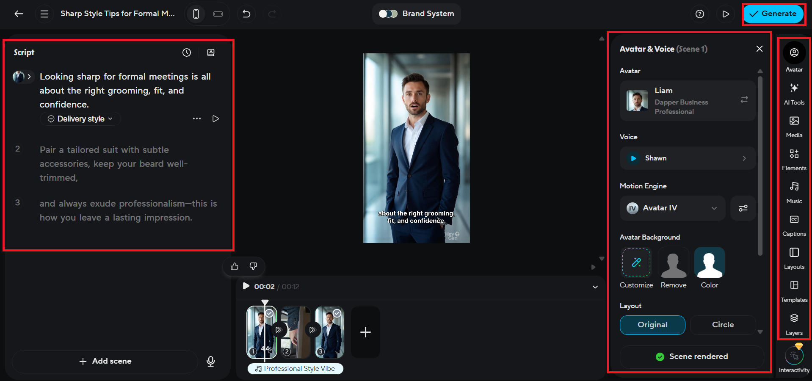Image resolution: width=812 pixels, height=381 pixels.
Task: Open scene 1 more options ellipsis
Action: pyautogui.click(x=197, y=119)
